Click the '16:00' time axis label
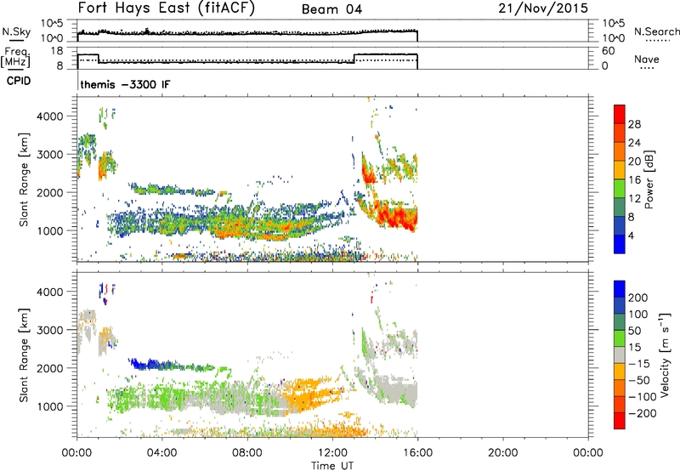The height and width of the screenshot is (471, 680). click(x=417, y=453)
